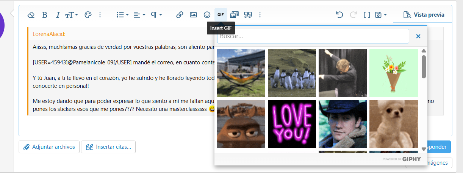The width and height of the screenshot is (463, 173).
Task: Insert a quote block
Action: point(248,15)
